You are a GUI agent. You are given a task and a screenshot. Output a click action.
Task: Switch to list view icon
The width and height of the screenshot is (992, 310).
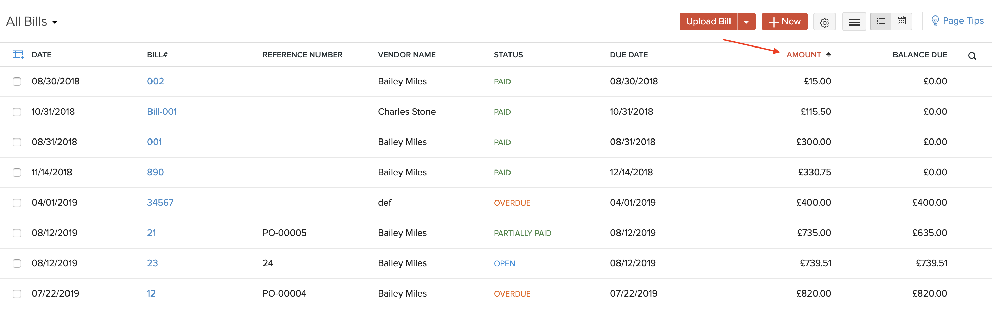click(x=880, y=21)
